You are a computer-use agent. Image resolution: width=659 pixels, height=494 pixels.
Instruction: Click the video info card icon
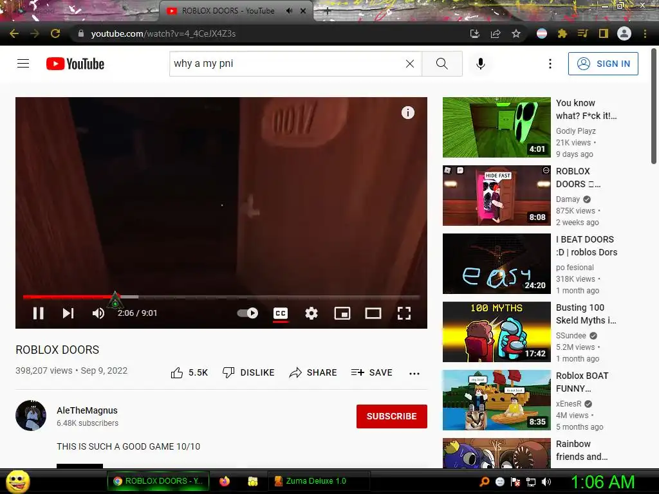[407, 113]
